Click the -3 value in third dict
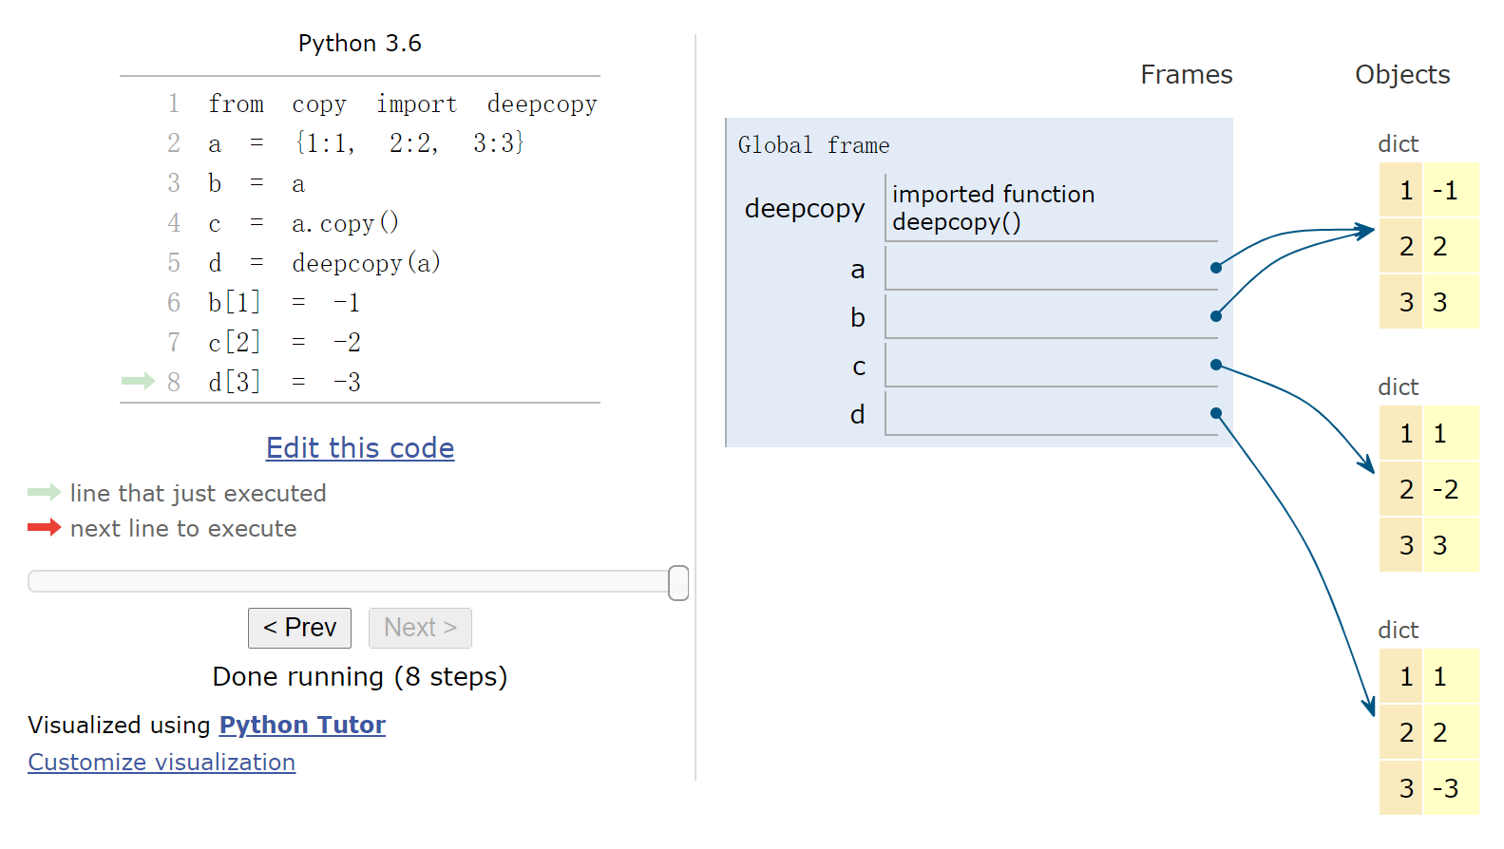Viewport: 1504px width, 849px height. pyautogui.click(x=1446, y=788)
